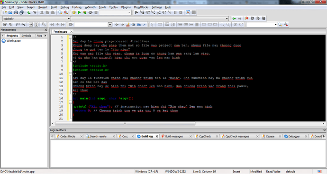Toggle the source 'S' button
The image size is (327, 174).
[236, 25]
